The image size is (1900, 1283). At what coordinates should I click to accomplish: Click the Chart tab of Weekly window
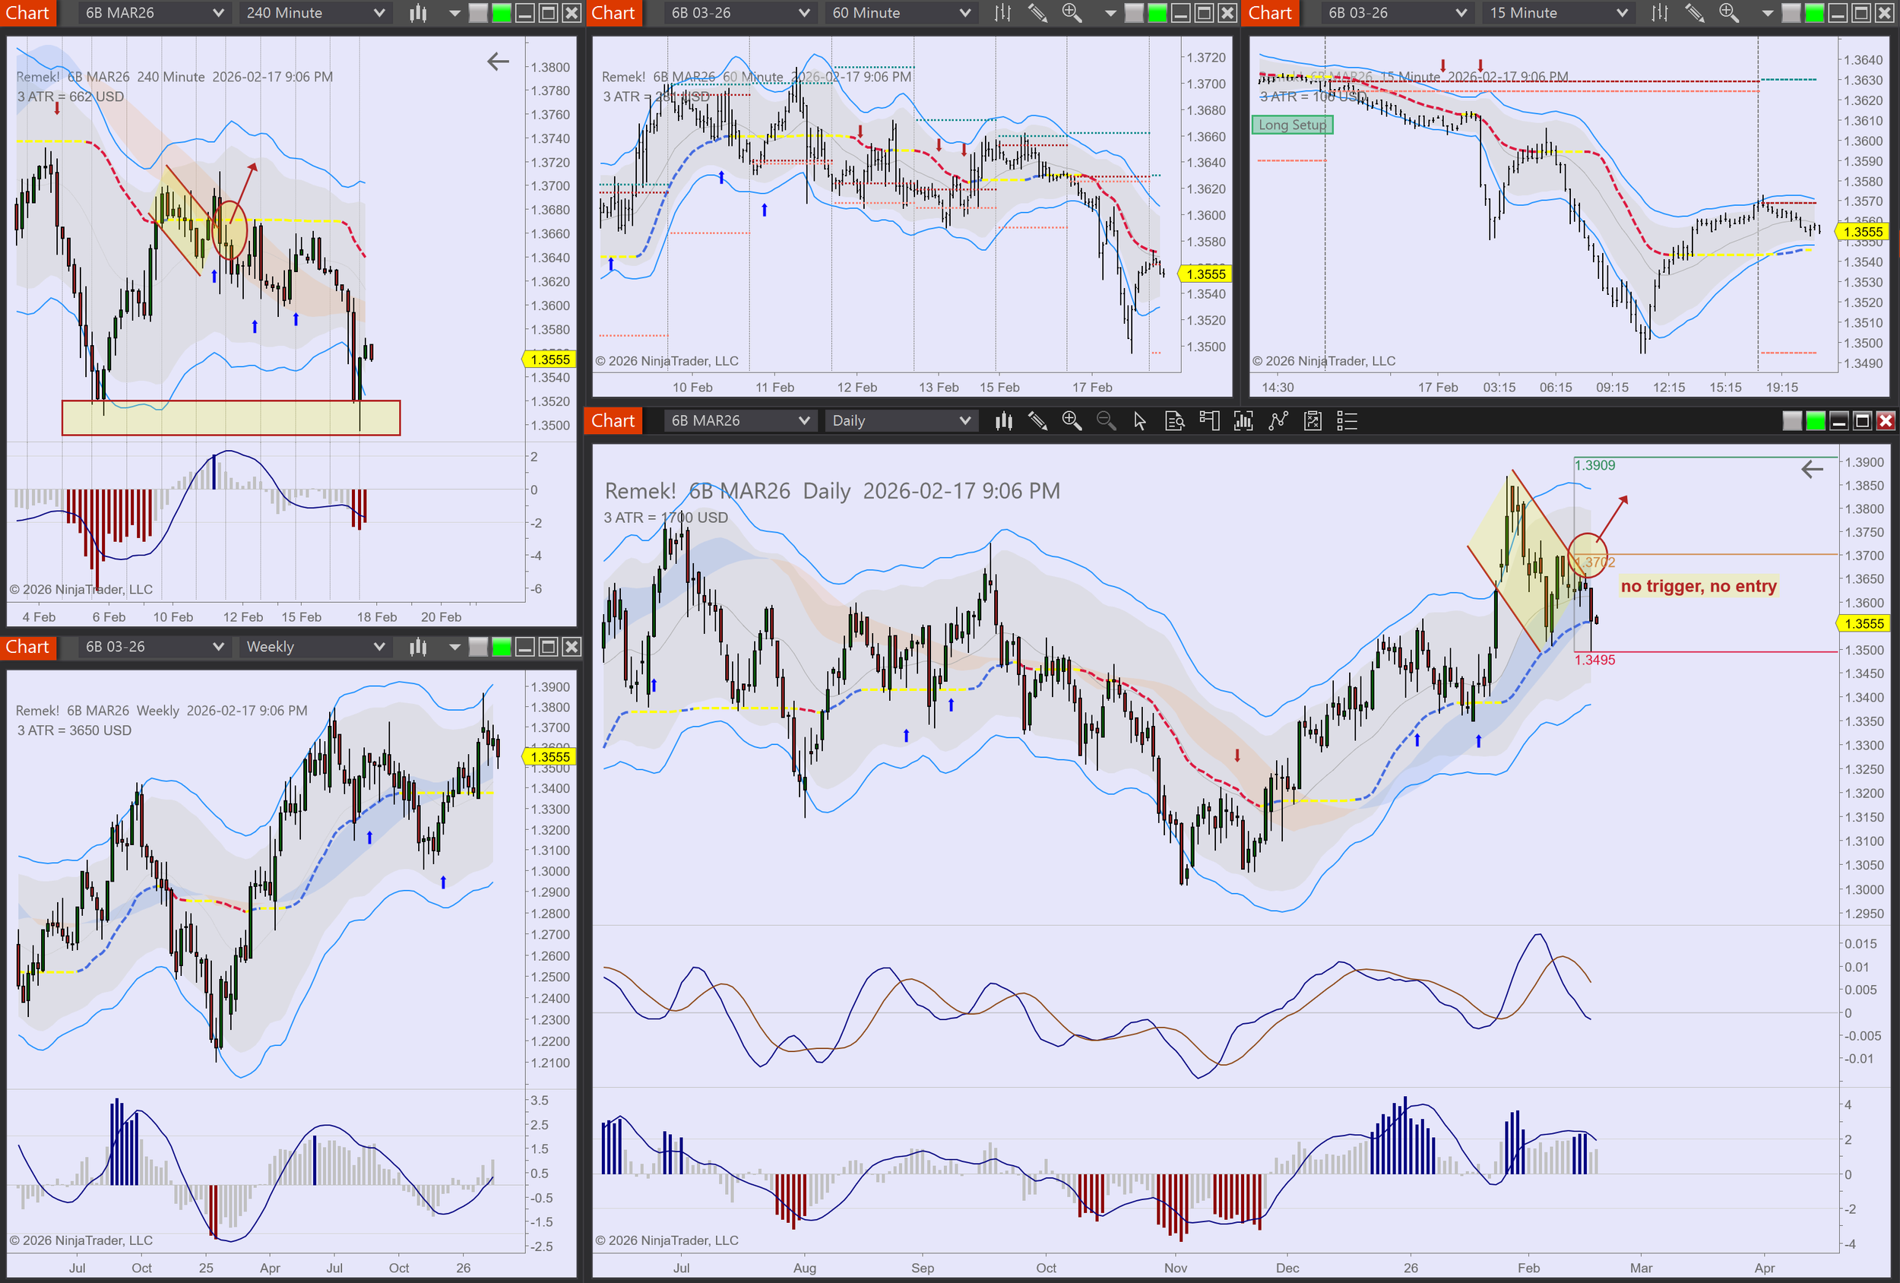(27, 647)
